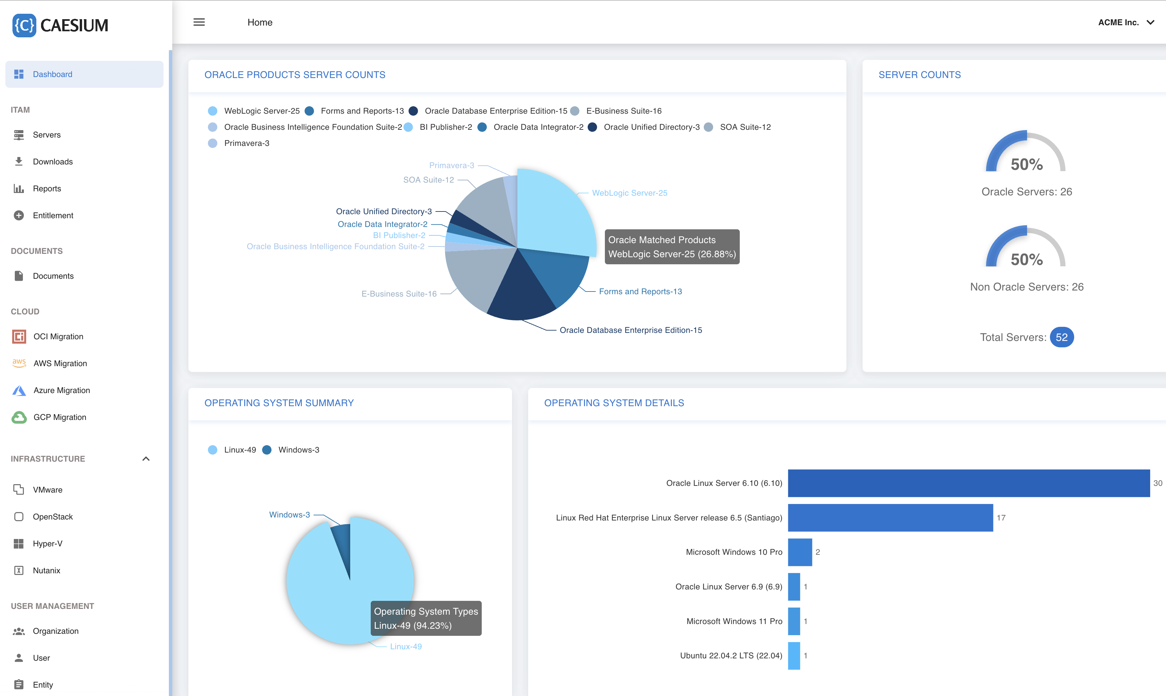Toggle E-Business Suite-16 legend entry
Image resolution: width=1166 pixels, height=696 pixels.
click(x=616, y=111)
